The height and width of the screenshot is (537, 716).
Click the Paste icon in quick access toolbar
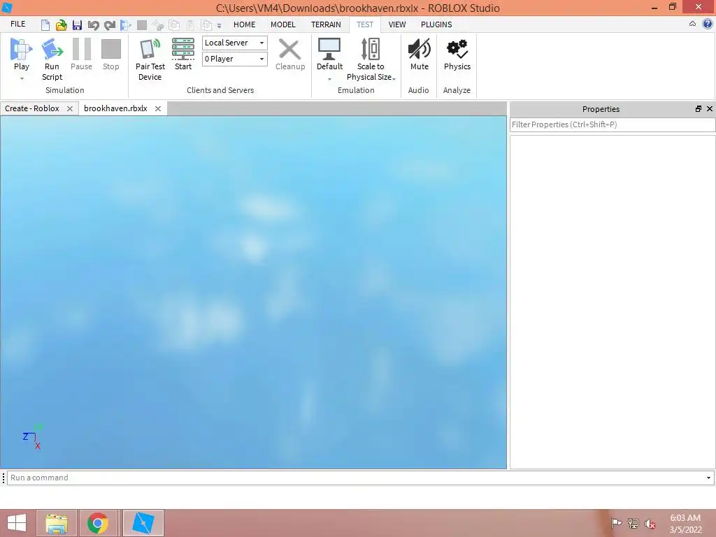click(x=190, y=24)
